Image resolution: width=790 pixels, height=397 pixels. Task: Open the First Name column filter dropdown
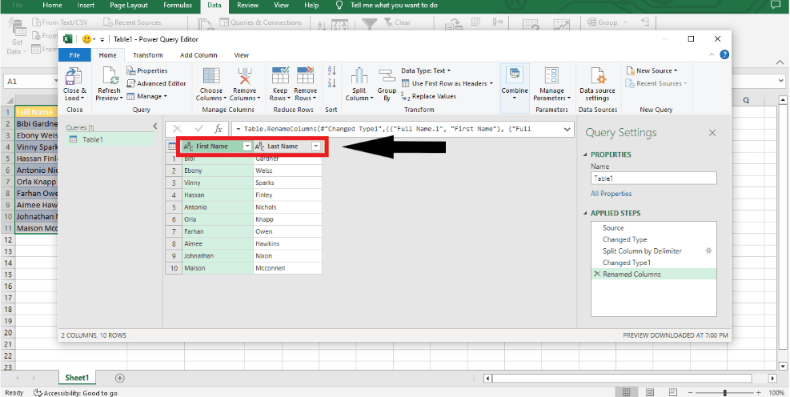click(247, 146)
